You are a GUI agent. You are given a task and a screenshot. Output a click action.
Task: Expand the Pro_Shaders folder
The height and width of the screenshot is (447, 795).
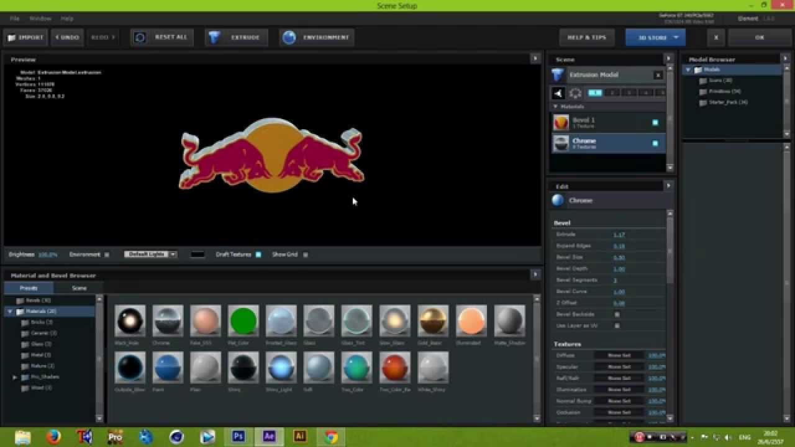click(x=15, y=377)
